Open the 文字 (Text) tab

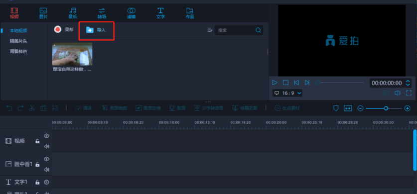160,13
